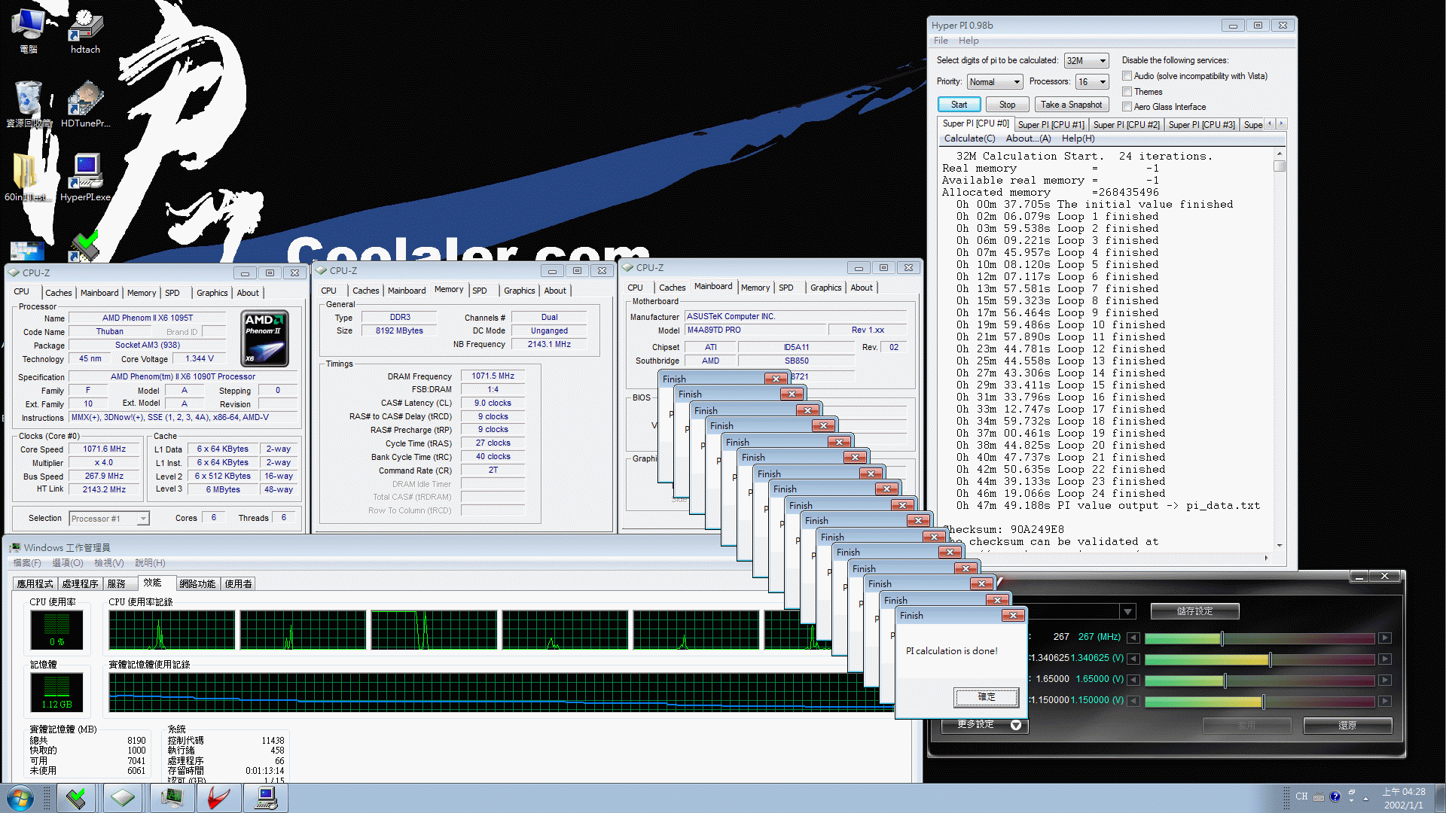Switch to 網路功能 tab in Task Manager
1446x813 pixels.
click(197, 583)
